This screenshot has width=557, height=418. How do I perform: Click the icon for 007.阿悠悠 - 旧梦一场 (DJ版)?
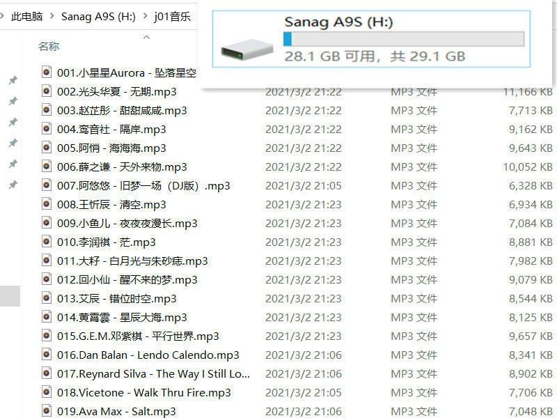coord(46,185)
